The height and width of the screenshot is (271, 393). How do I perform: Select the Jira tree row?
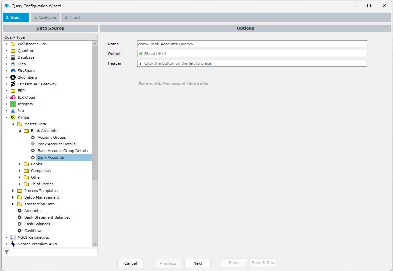tap(21, 111)
